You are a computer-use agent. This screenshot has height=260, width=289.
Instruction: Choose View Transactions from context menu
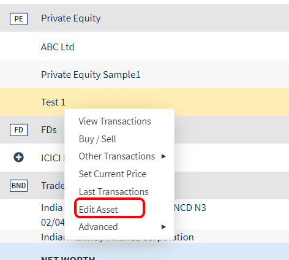coord(115,121)
